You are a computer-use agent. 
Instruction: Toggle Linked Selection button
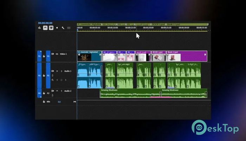point(51,28)
